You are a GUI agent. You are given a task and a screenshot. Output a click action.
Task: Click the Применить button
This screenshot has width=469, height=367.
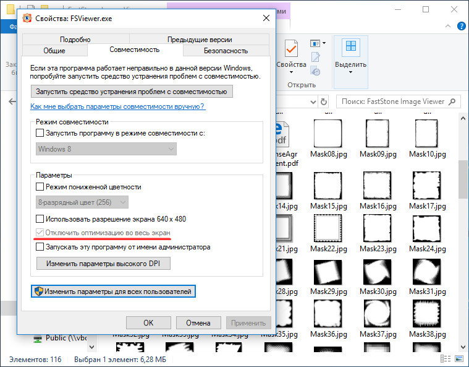point(248,322)
